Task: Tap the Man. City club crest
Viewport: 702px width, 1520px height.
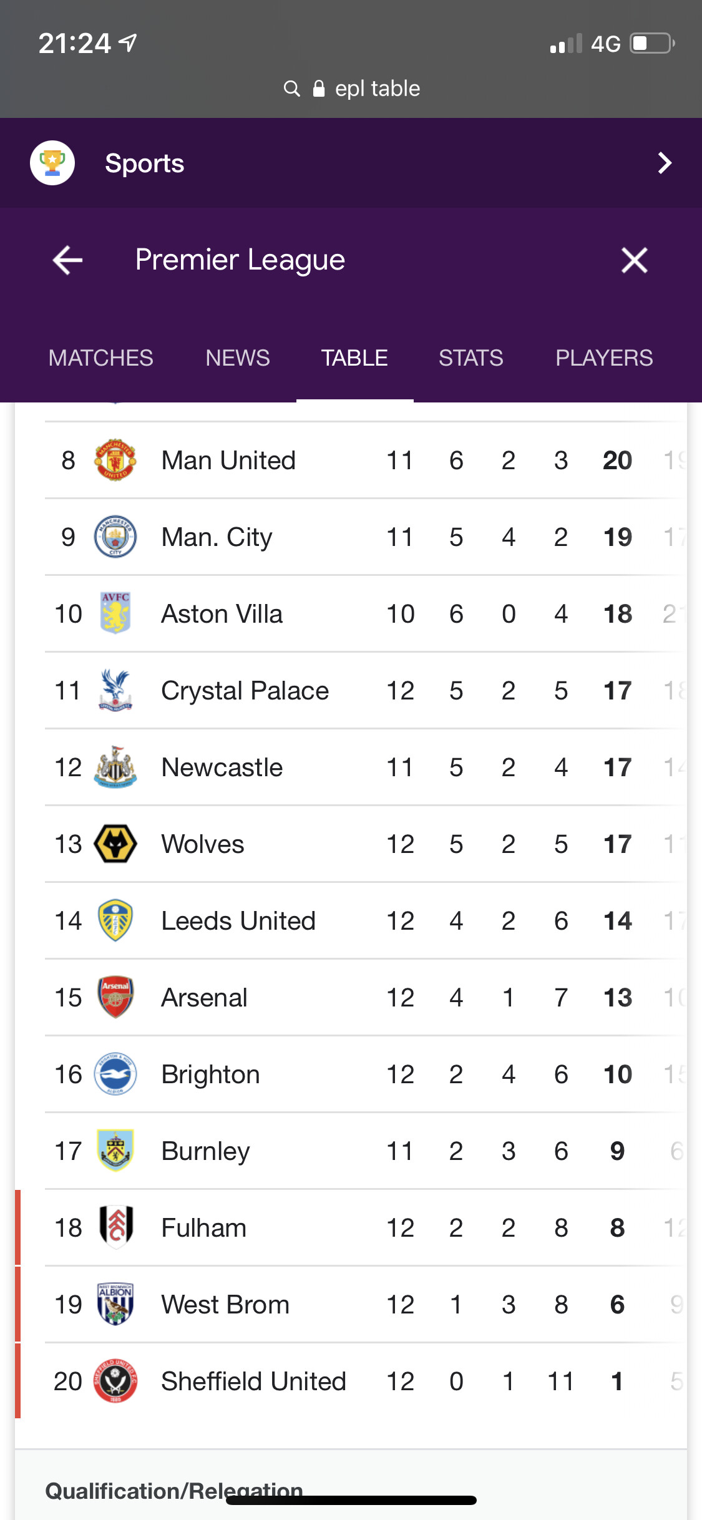Action: [115, 537]
